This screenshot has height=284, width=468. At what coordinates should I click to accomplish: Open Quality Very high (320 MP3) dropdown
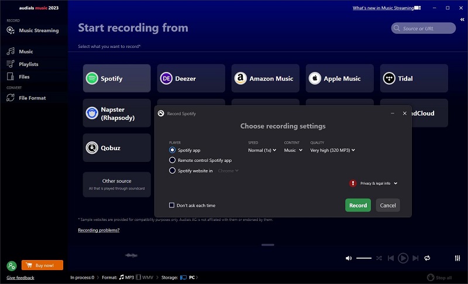332,150
